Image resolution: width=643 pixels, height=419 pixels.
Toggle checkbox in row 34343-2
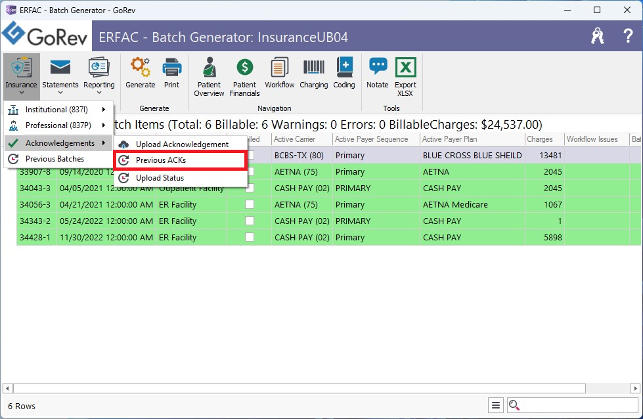coord(250,221)
